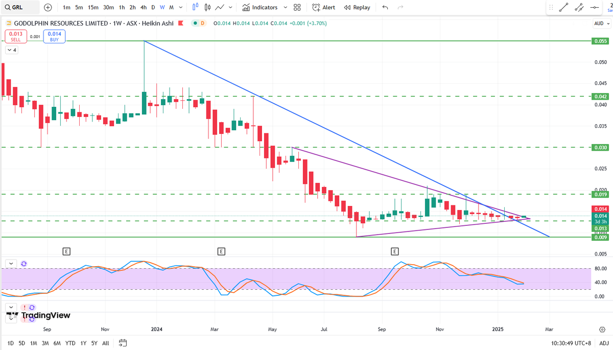Image resolution: width=613 pixels, height=350 pixels.
Task: Switch to the 1m timeframe
Action: (67, 8)
